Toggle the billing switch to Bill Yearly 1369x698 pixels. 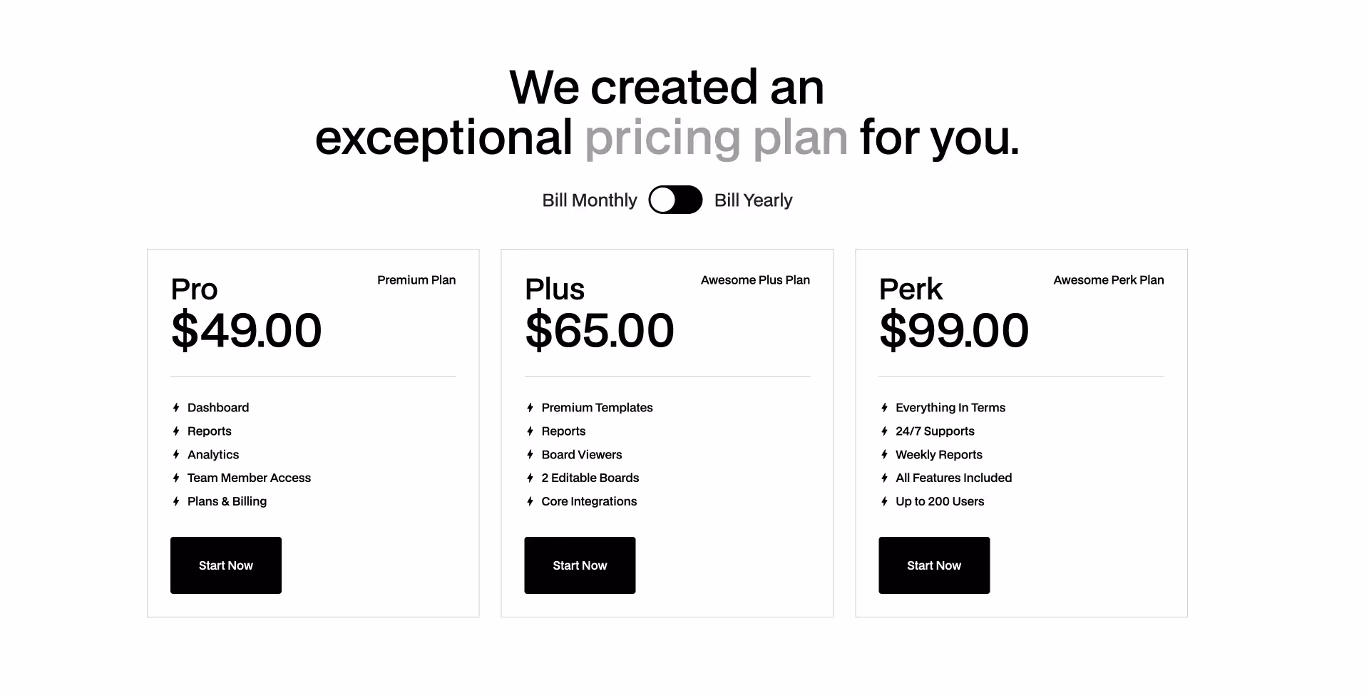pyautogui.click(x=675, y=200)
